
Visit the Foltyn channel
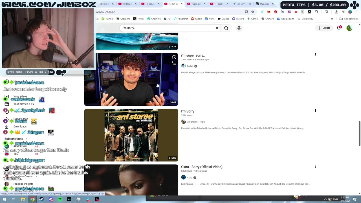pyautogui.click(x=190, y=66)
